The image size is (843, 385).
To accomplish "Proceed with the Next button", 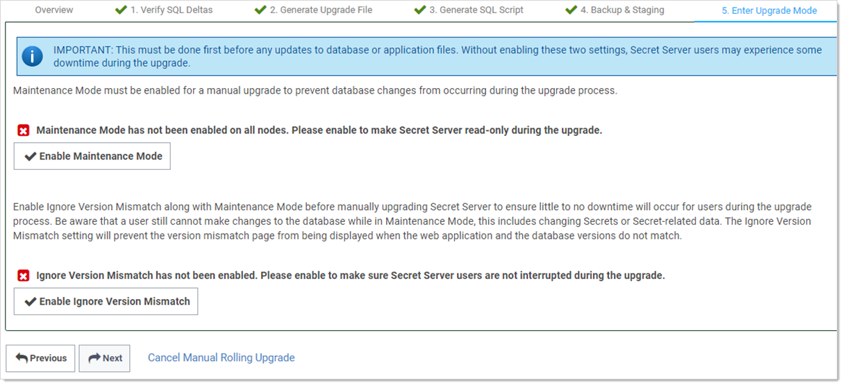I will tap(104, 359).
